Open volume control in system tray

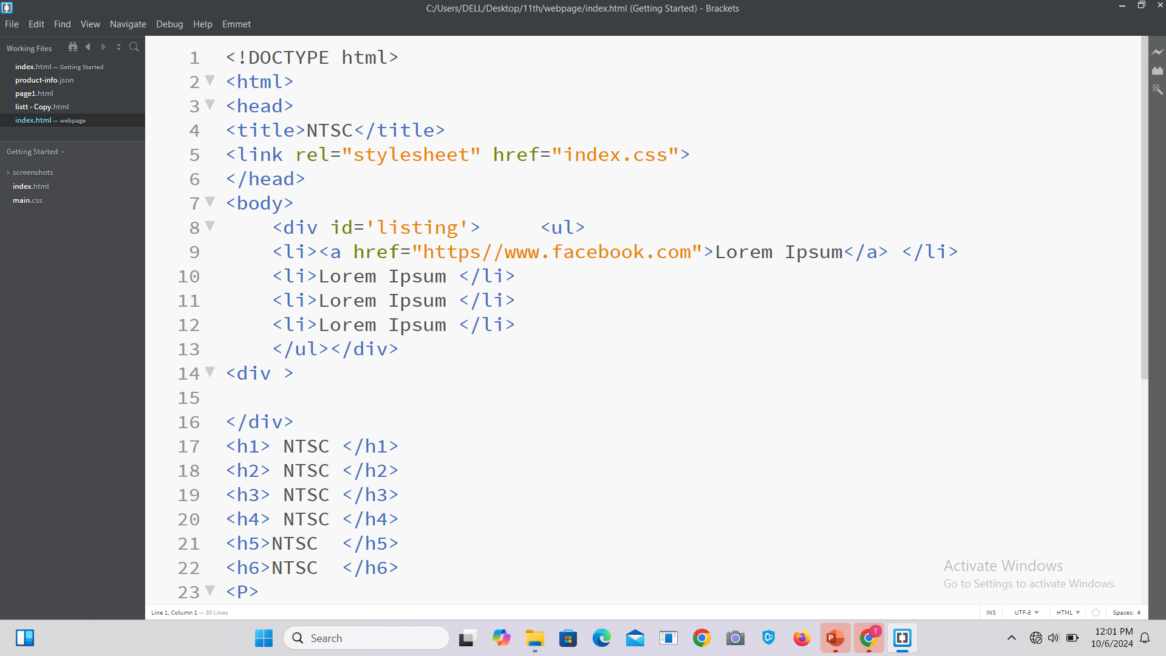coord(1054,638)
